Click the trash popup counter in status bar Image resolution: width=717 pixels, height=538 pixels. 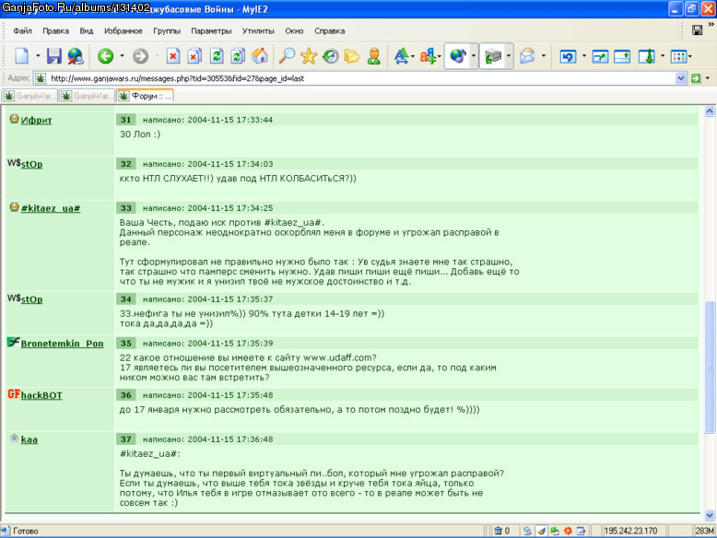[x=501, y=531]
